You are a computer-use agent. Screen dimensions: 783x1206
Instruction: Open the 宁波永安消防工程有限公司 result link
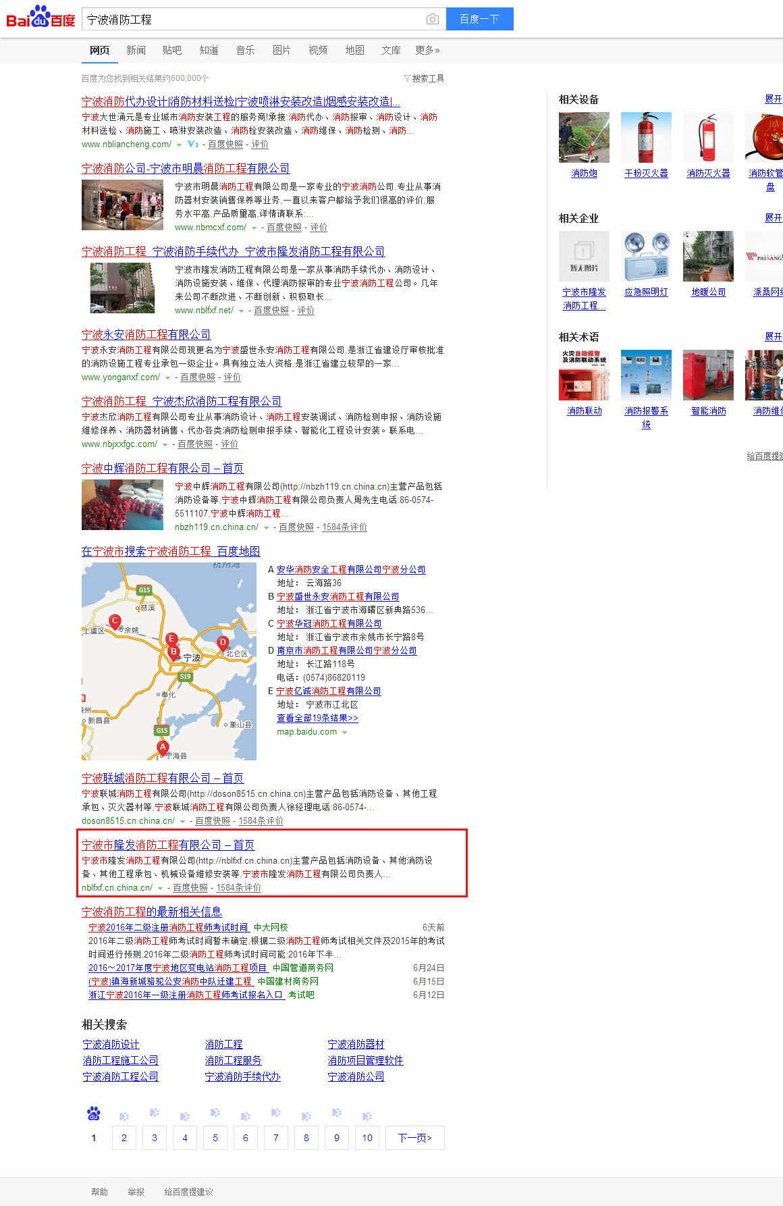[x=146, y=334]
